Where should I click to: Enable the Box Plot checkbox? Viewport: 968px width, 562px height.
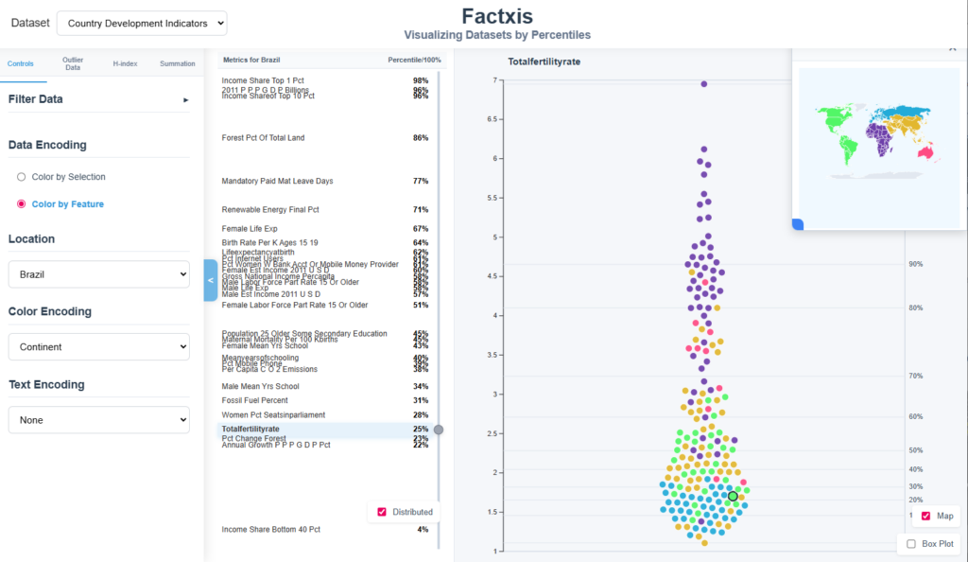click(x=911, y=544)
